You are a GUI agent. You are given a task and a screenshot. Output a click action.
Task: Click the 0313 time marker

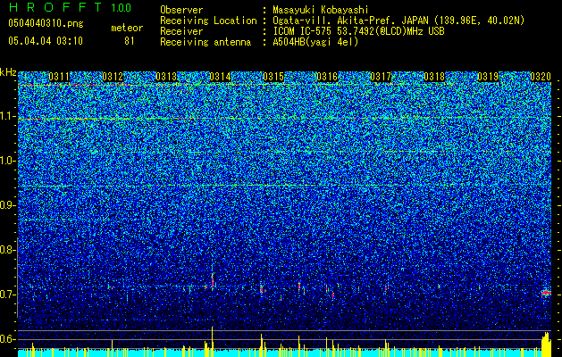[x=166, y=77]
